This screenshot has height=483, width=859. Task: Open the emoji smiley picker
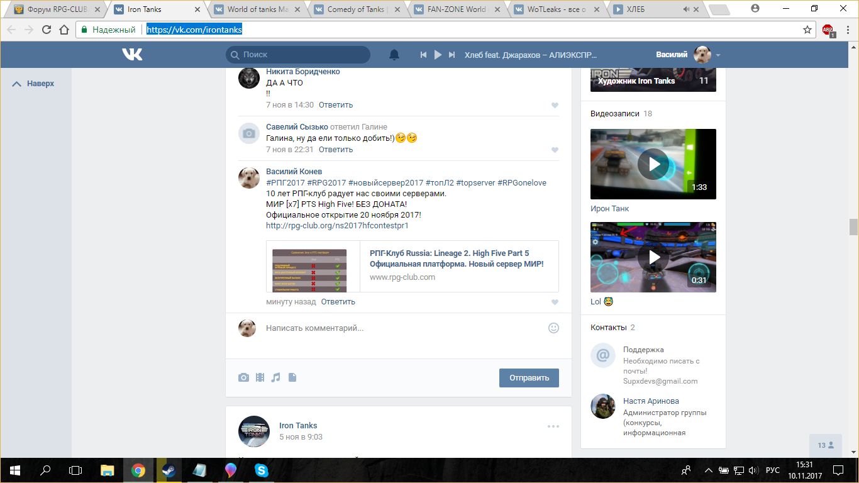(x=553, y=328)
